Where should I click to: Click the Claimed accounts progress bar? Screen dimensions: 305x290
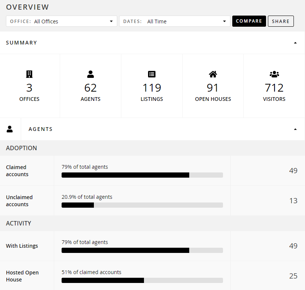pyautogui.click(x=142, y=175)
